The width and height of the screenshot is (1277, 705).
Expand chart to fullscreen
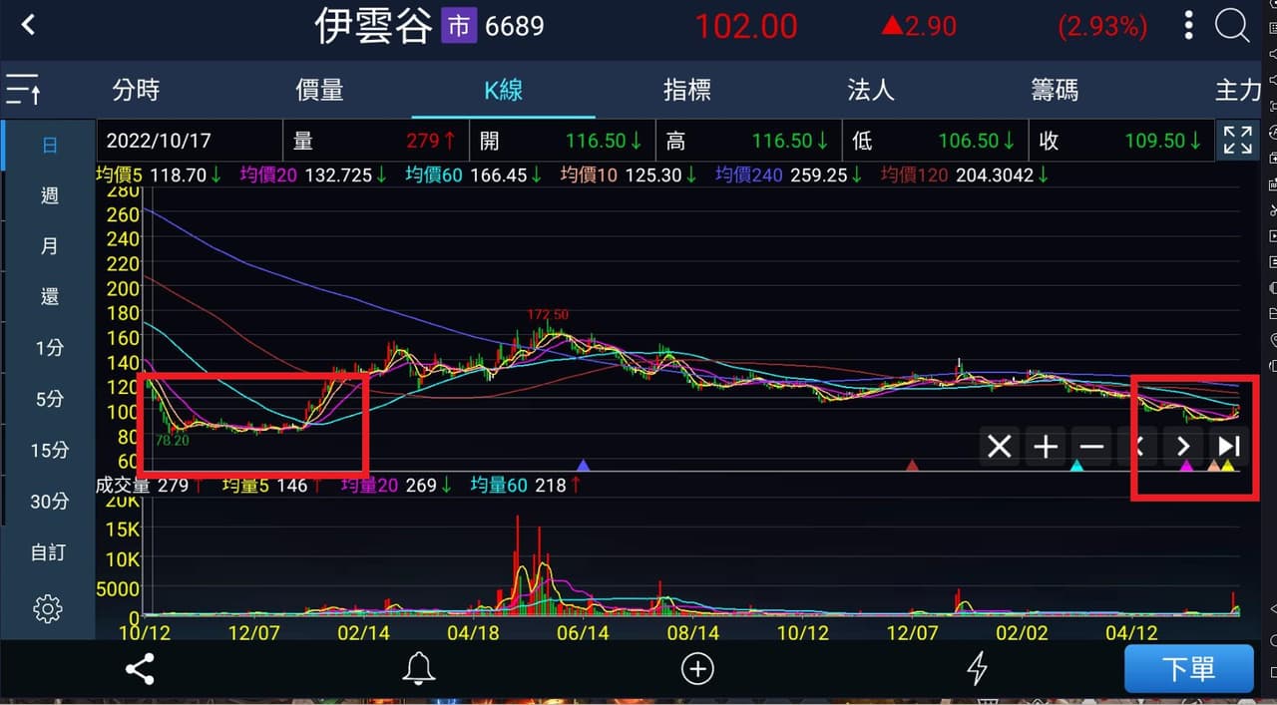1237,141
